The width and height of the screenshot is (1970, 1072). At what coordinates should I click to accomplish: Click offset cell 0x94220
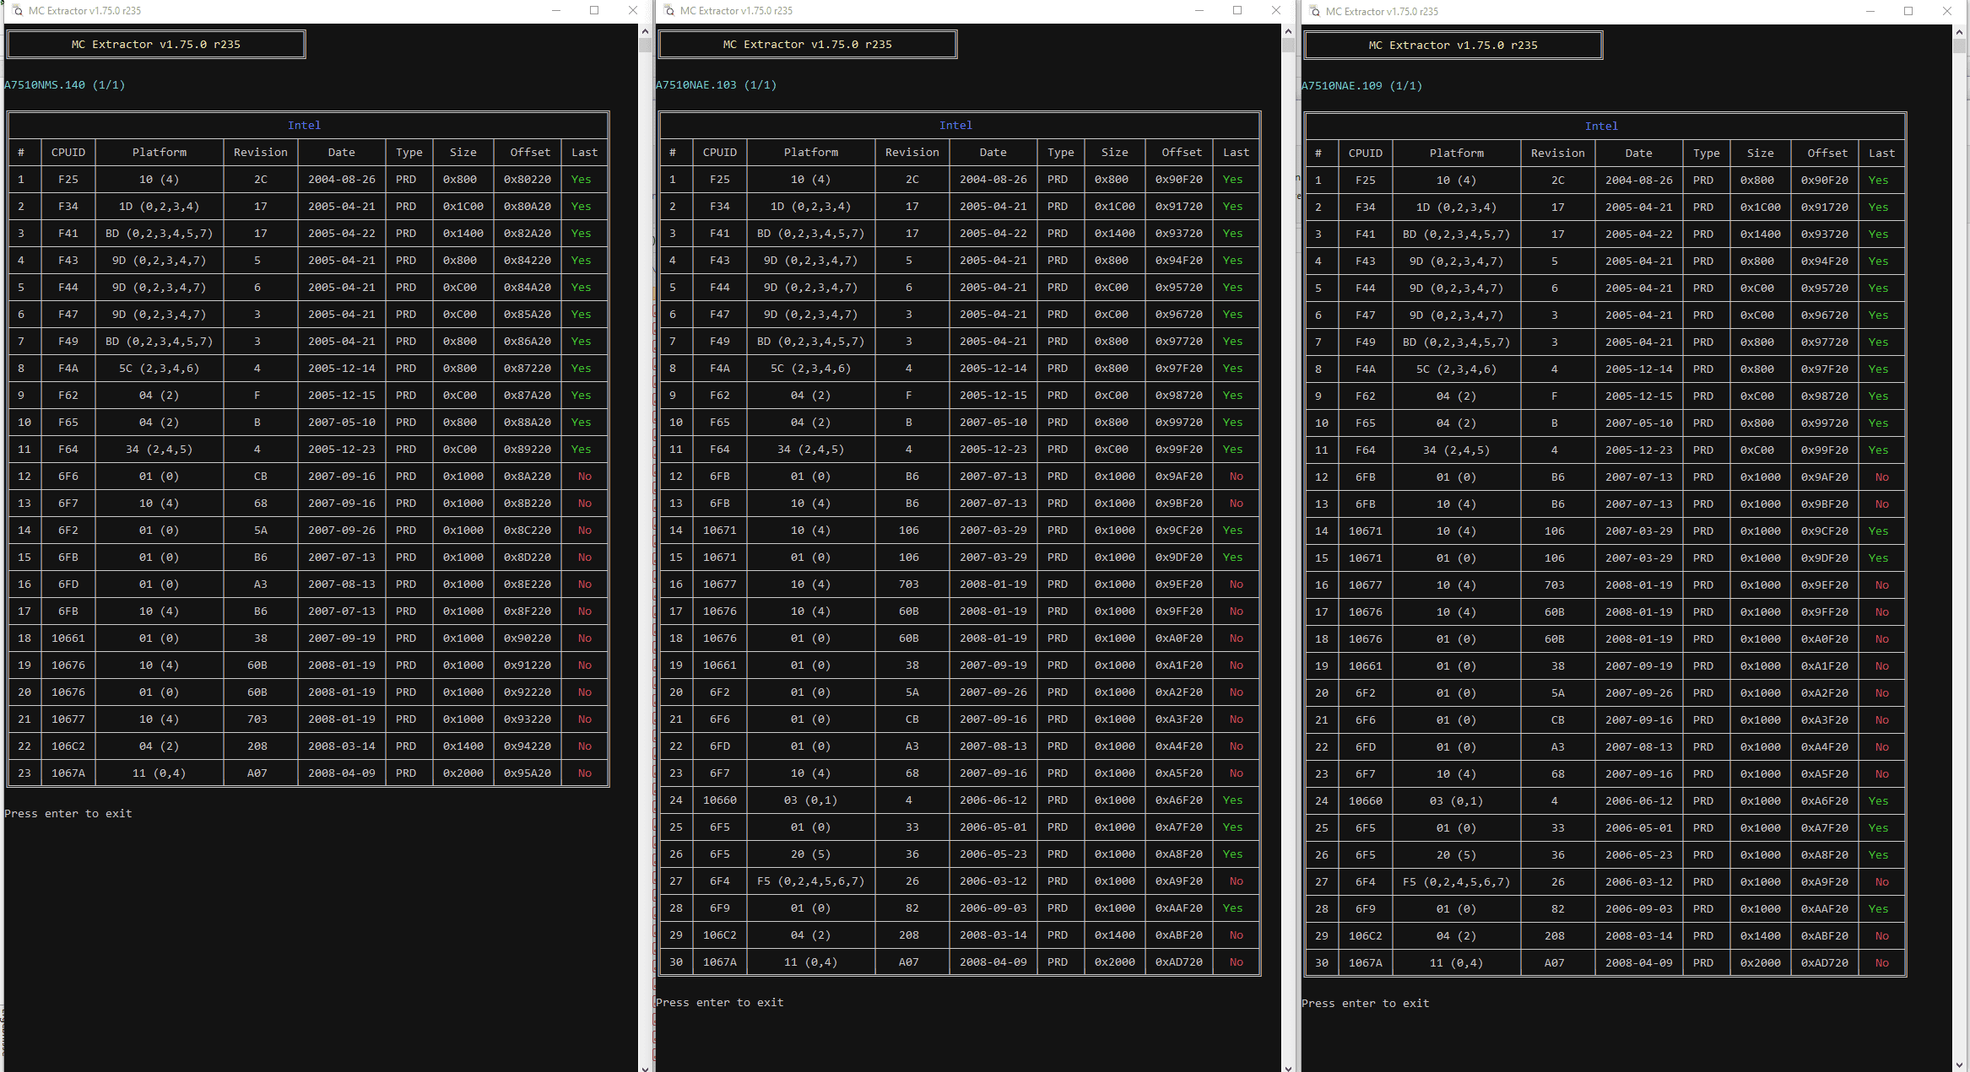click(528, 746)
